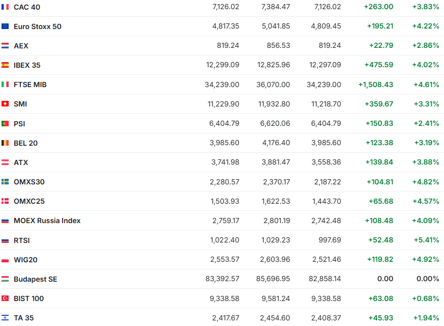This screenshot has height=326, width=444.
Task: Click the French flag icon beside CAC 40
Action: pyautogui.click(x=5, y=7)
